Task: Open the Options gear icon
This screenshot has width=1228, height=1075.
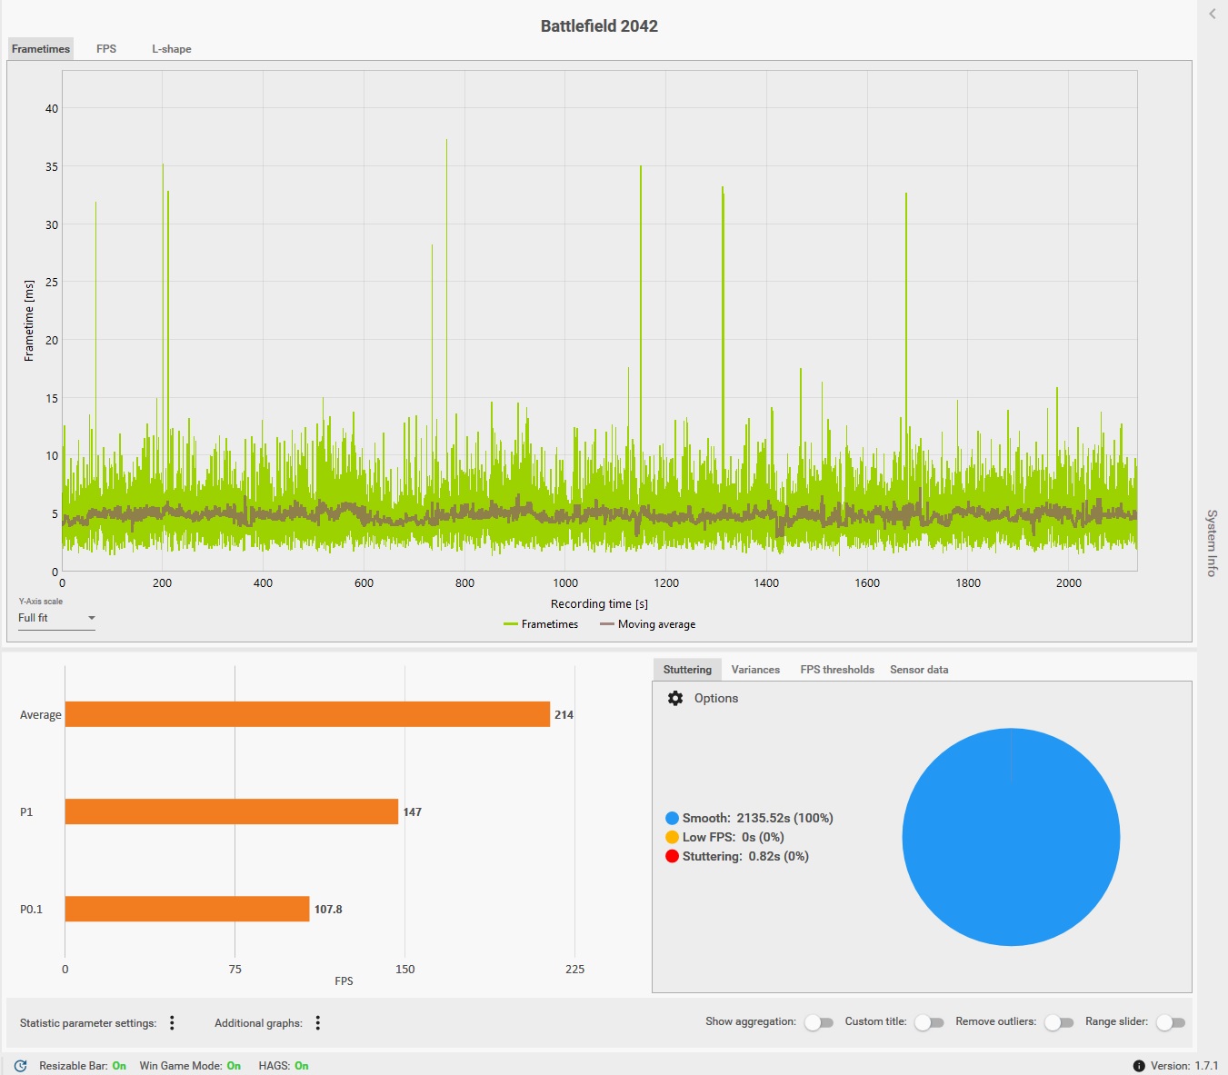Action: [x=674, y=698]
